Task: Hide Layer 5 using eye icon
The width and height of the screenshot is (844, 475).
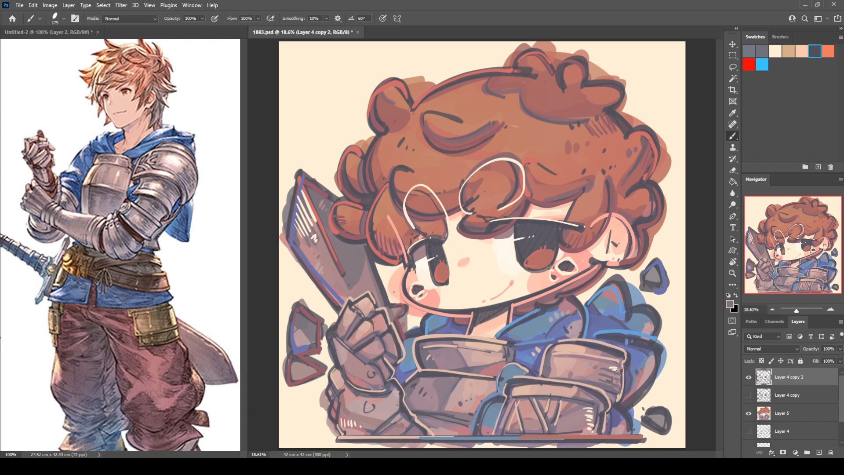Action: pyautogui.click(x=749, y=413)
